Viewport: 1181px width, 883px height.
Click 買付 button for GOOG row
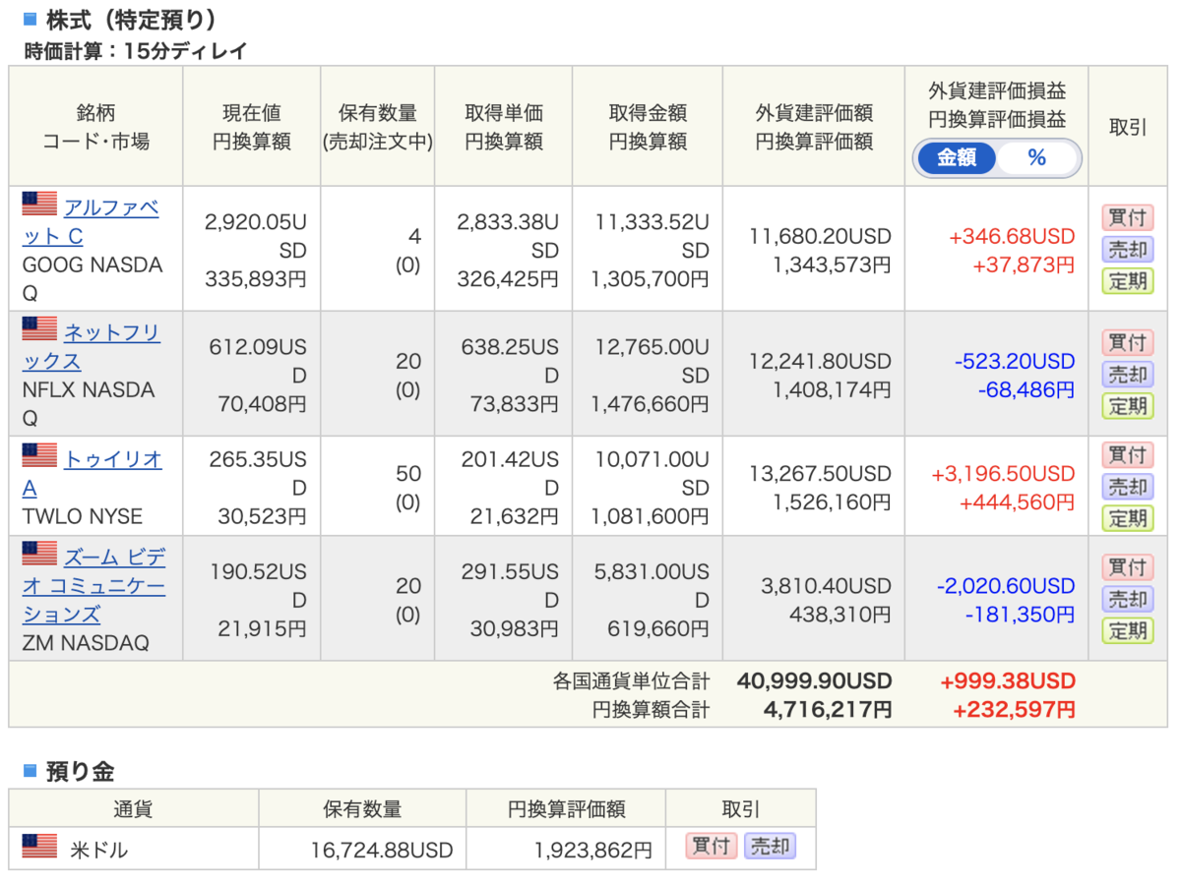coord(1128,217)
